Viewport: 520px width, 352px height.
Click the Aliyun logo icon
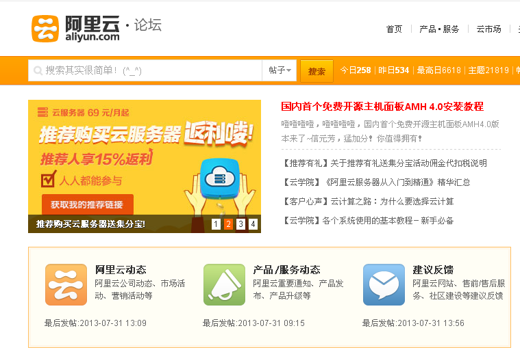45,29
